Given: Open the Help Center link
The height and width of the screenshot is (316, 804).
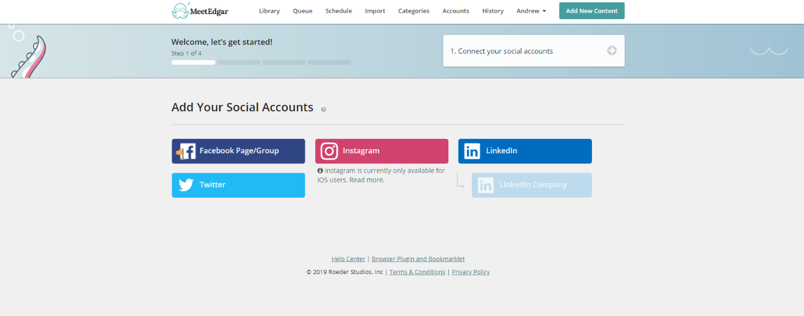Looking at the screenshot, I should click(348, 259).
